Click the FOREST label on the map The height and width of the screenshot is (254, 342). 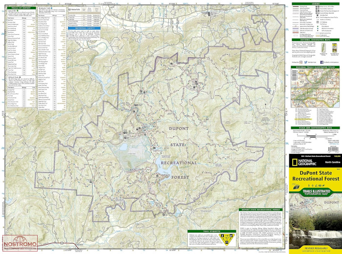[180, 177]
